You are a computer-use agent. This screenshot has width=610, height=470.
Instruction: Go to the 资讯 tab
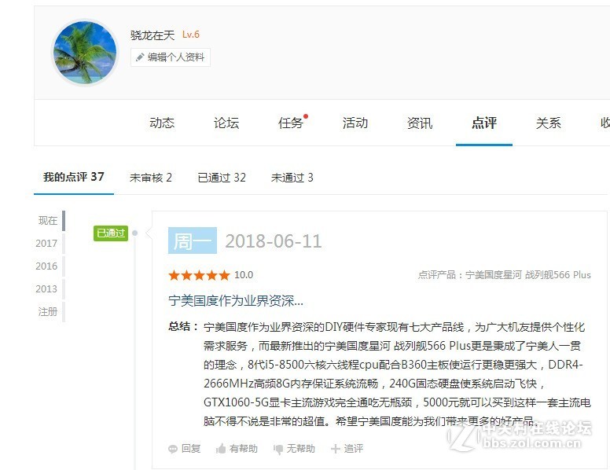pos(420,123)
